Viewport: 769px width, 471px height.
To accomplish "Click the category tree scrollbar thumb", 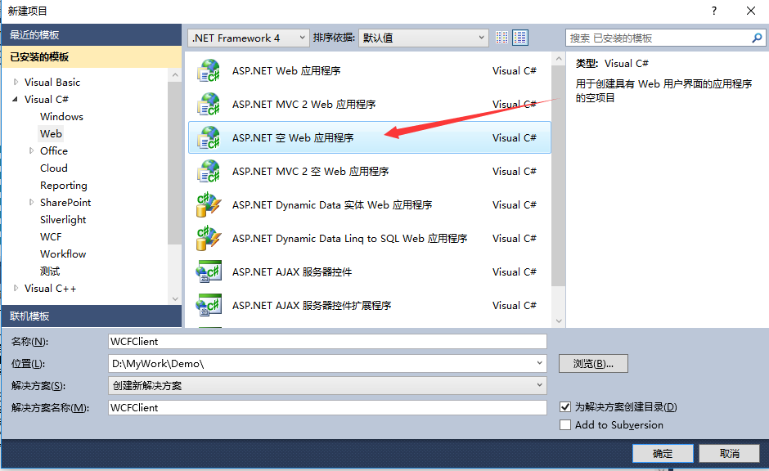I will (174, 163).
